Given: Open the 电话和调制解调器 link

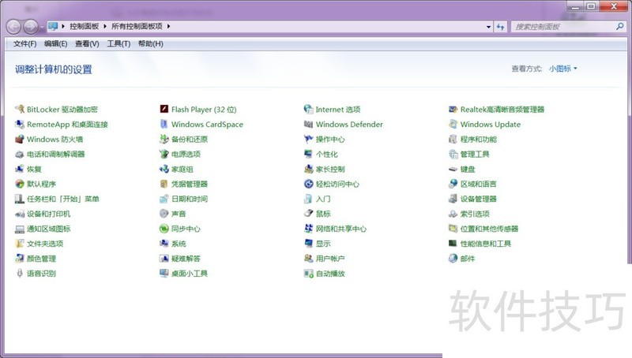Looking at the screenshot, I should pos(55,154).
